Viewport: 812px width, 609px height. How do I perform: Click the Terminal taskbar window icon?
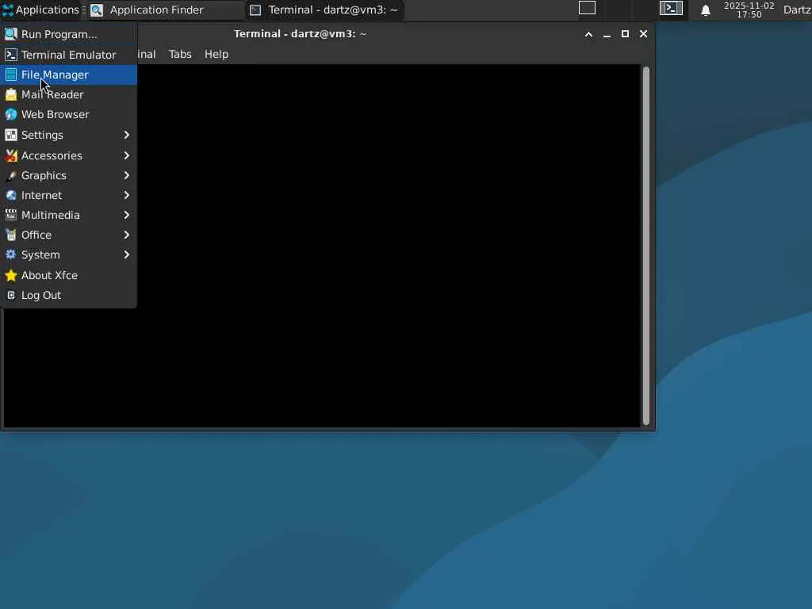[x=255, y=10]
